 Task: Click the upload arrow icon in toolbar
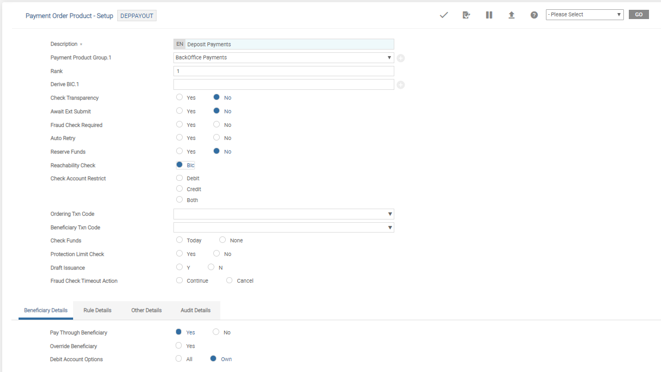click(512, 15)
